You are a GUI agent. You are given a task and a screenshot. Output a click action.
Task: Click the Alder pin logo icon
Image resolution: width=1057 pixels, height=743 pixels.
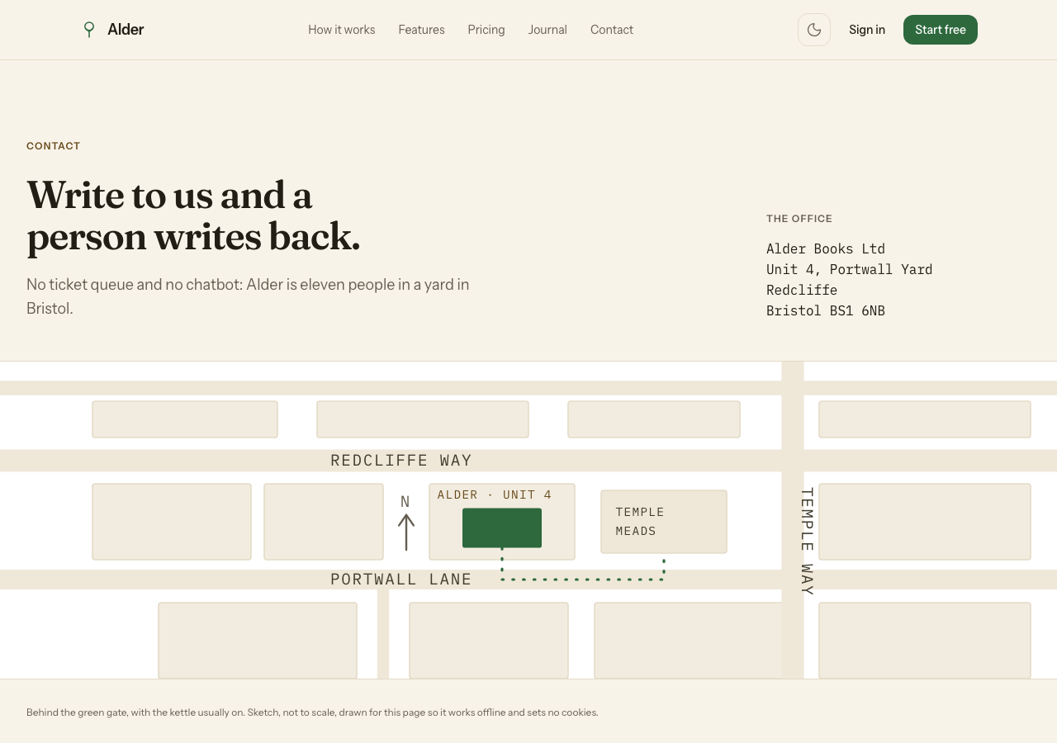coord(89,30)
